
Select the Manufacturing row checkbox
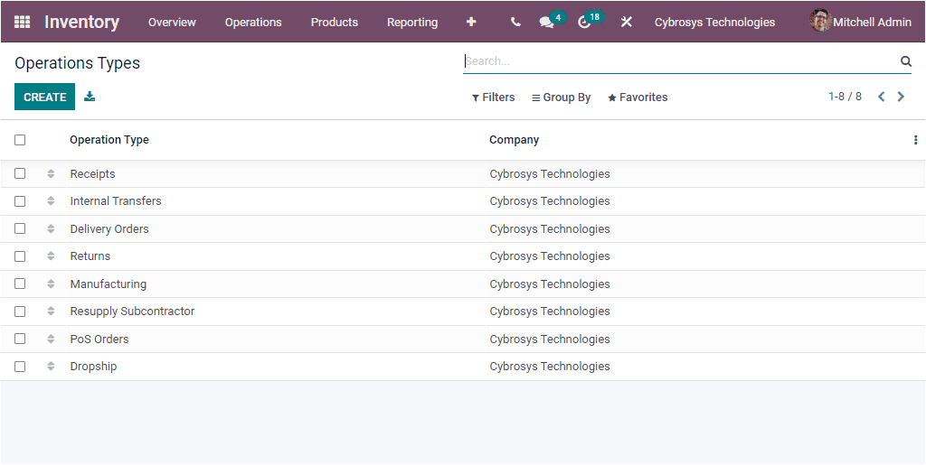(20, 284)
